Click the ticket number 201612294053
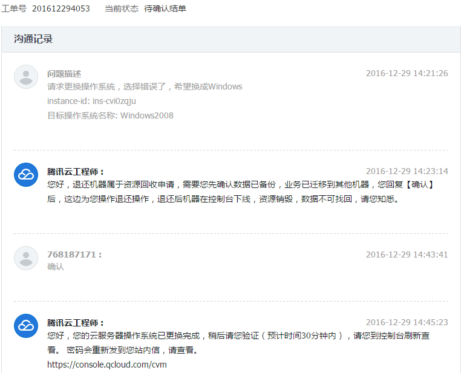Viewport: 461px width, 373px height. [60, 8]
